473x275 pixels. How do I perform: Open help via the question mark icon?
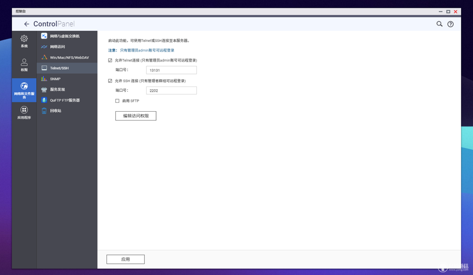coord(451,24)
